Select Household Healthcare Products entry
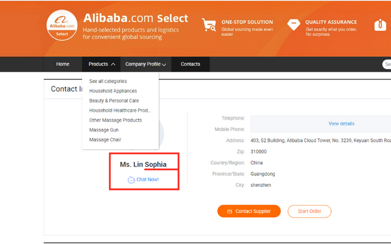Image resolution: width=391 pixels, height=244 pixels. point(120,110)
